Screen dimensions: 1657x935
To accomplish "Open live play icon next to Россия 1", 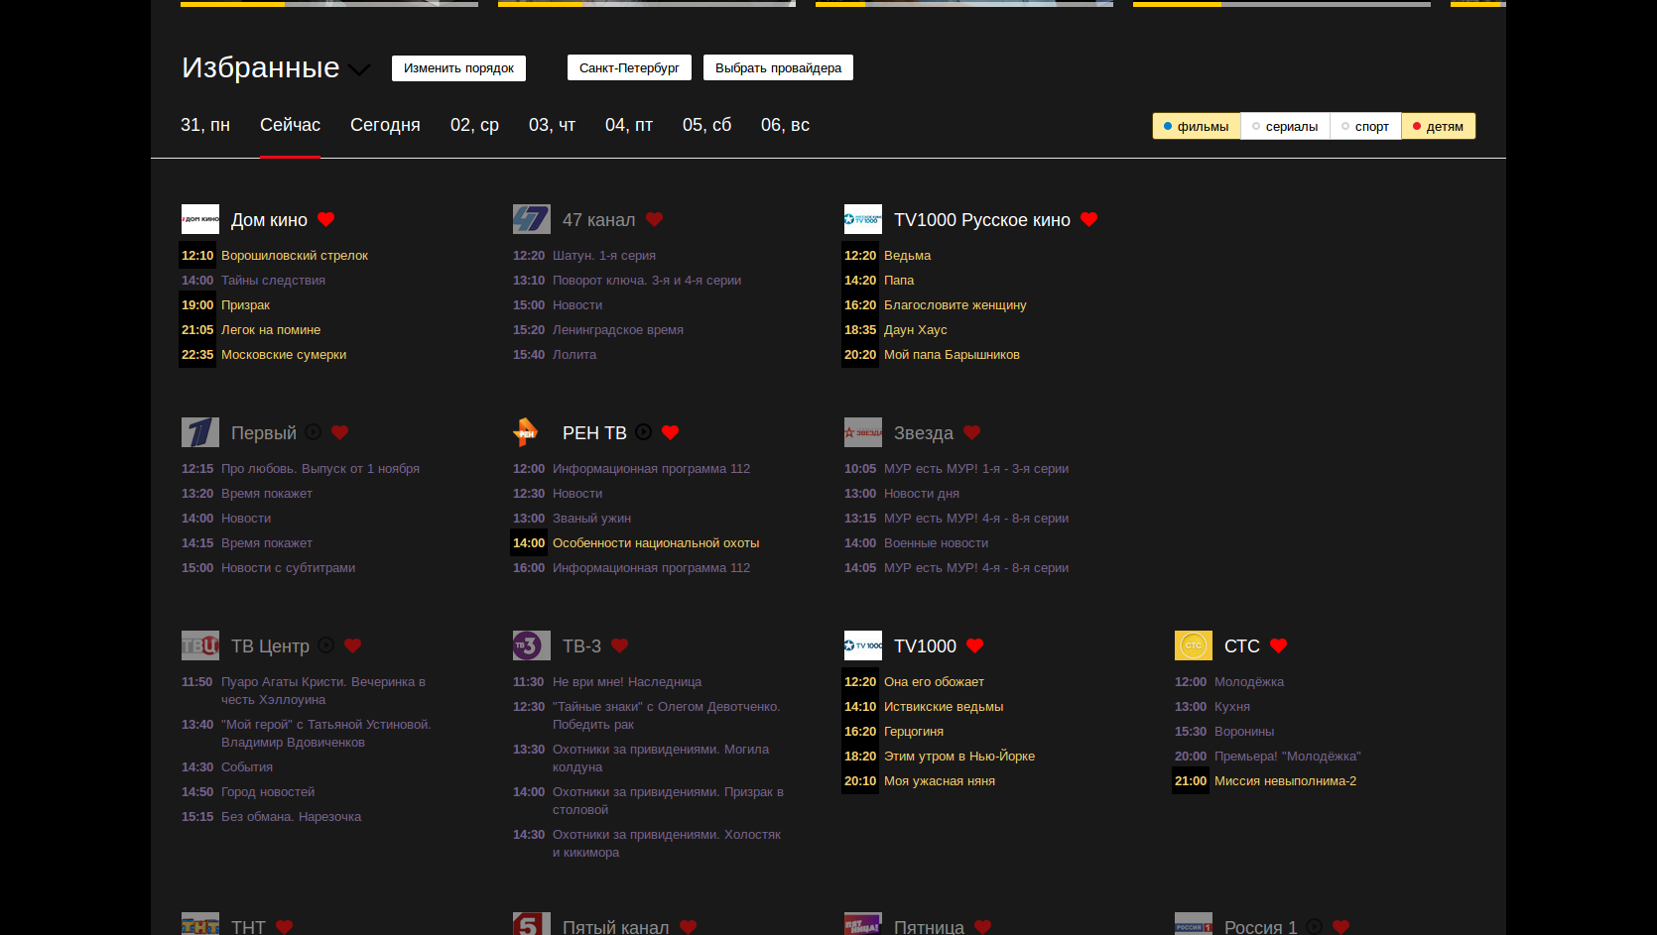I will point(1314,927).
